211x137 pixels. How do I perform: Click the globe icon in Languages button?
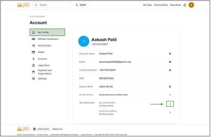[35, 129]
